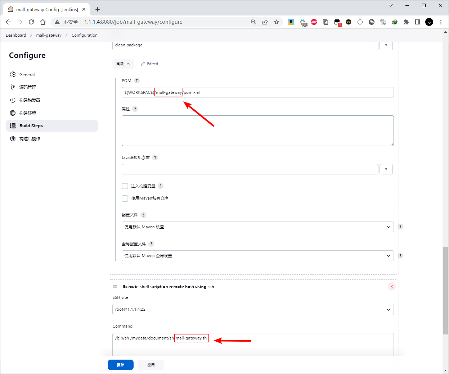
Task: Click the help icon next to 全局配置文件
Action: [x=151, y=244]
